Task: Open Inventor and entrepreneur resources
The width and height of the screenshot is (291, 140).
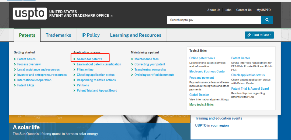Action: pos(42,75)
